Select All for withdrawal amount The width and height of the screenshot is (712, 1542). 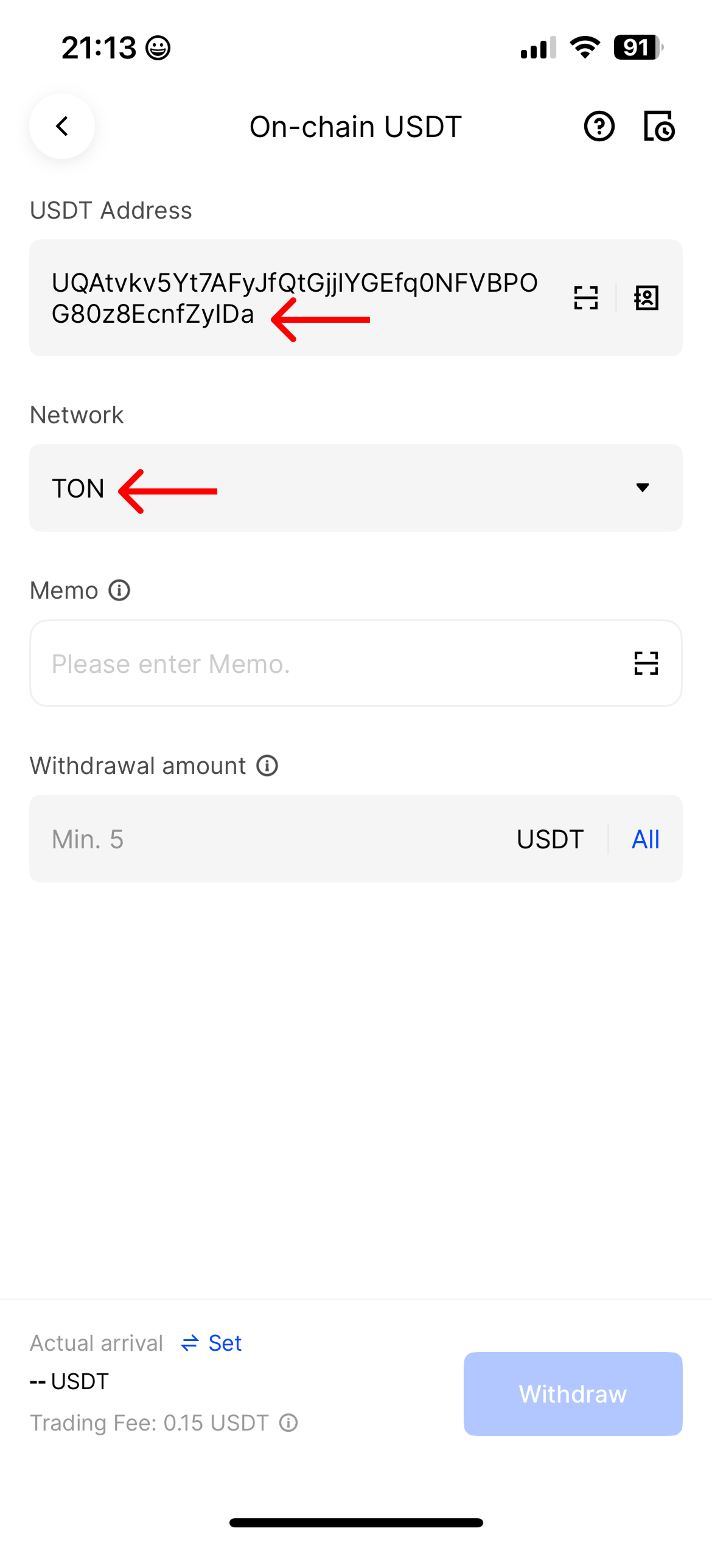tap(645, 839)
